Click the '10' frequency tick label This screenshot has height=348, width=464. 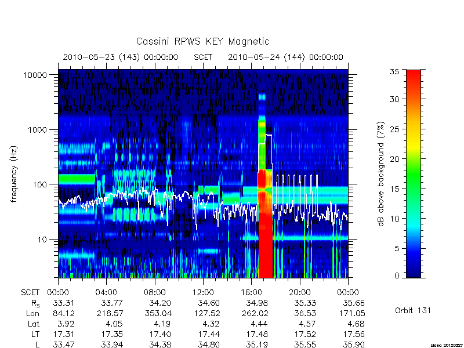click(x=42, y=240)
